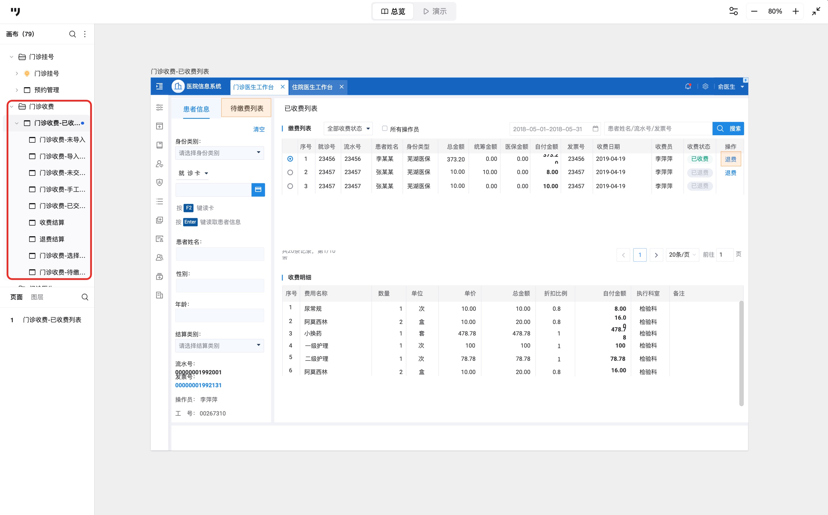Click the 搜索 button
The image size is (828, 515).
tap(728, 129)
